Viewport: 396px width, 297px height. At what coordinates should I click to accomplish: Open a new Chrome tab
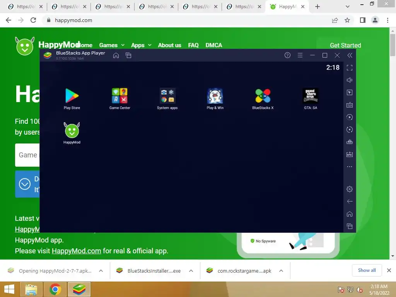[x=317, y=7]
